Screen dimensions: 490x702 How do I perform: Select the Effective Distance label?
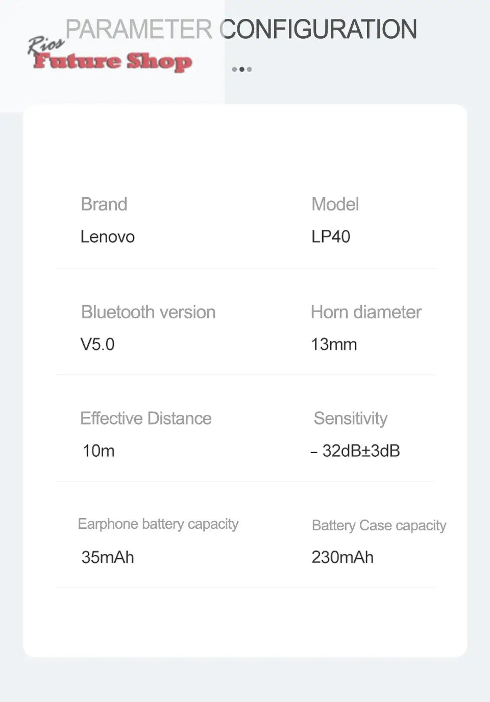tap(146, 418)
